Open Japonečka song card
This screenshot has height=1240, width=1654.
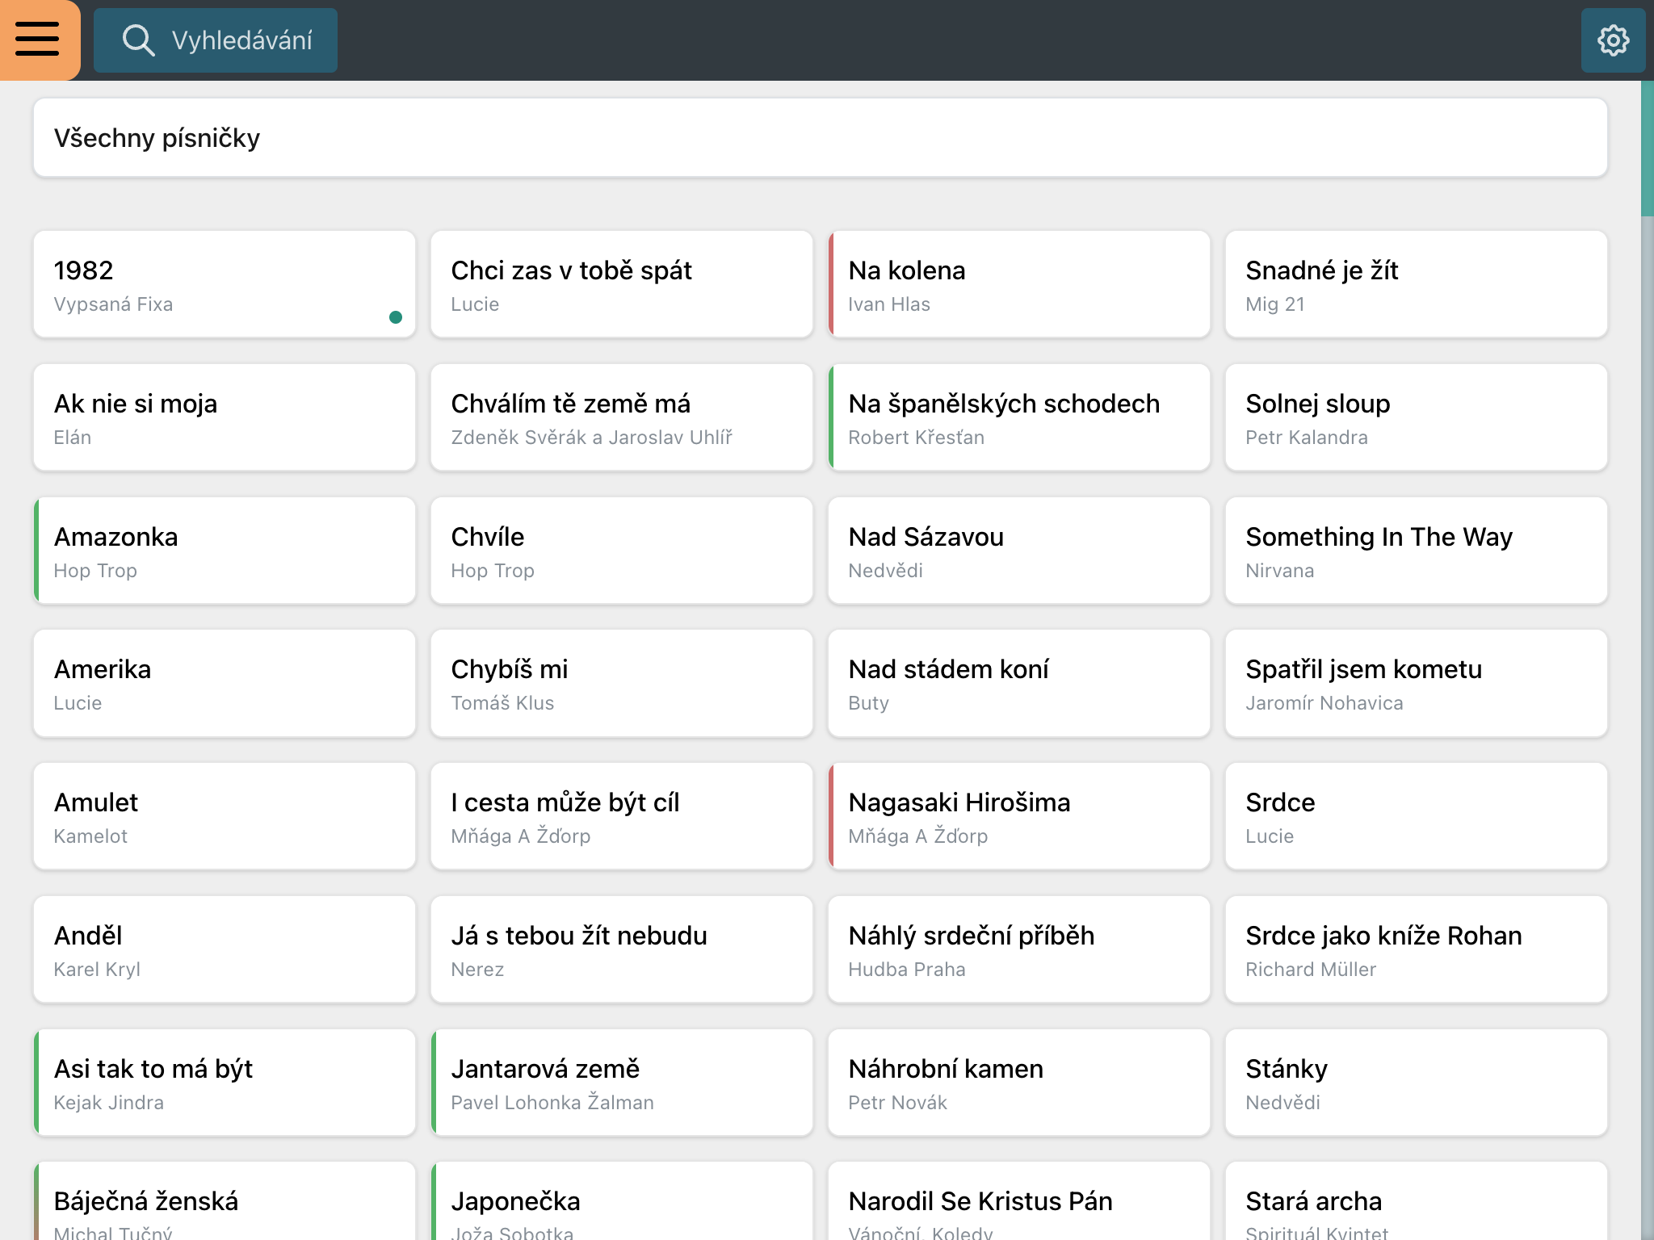click(622, 1201)
